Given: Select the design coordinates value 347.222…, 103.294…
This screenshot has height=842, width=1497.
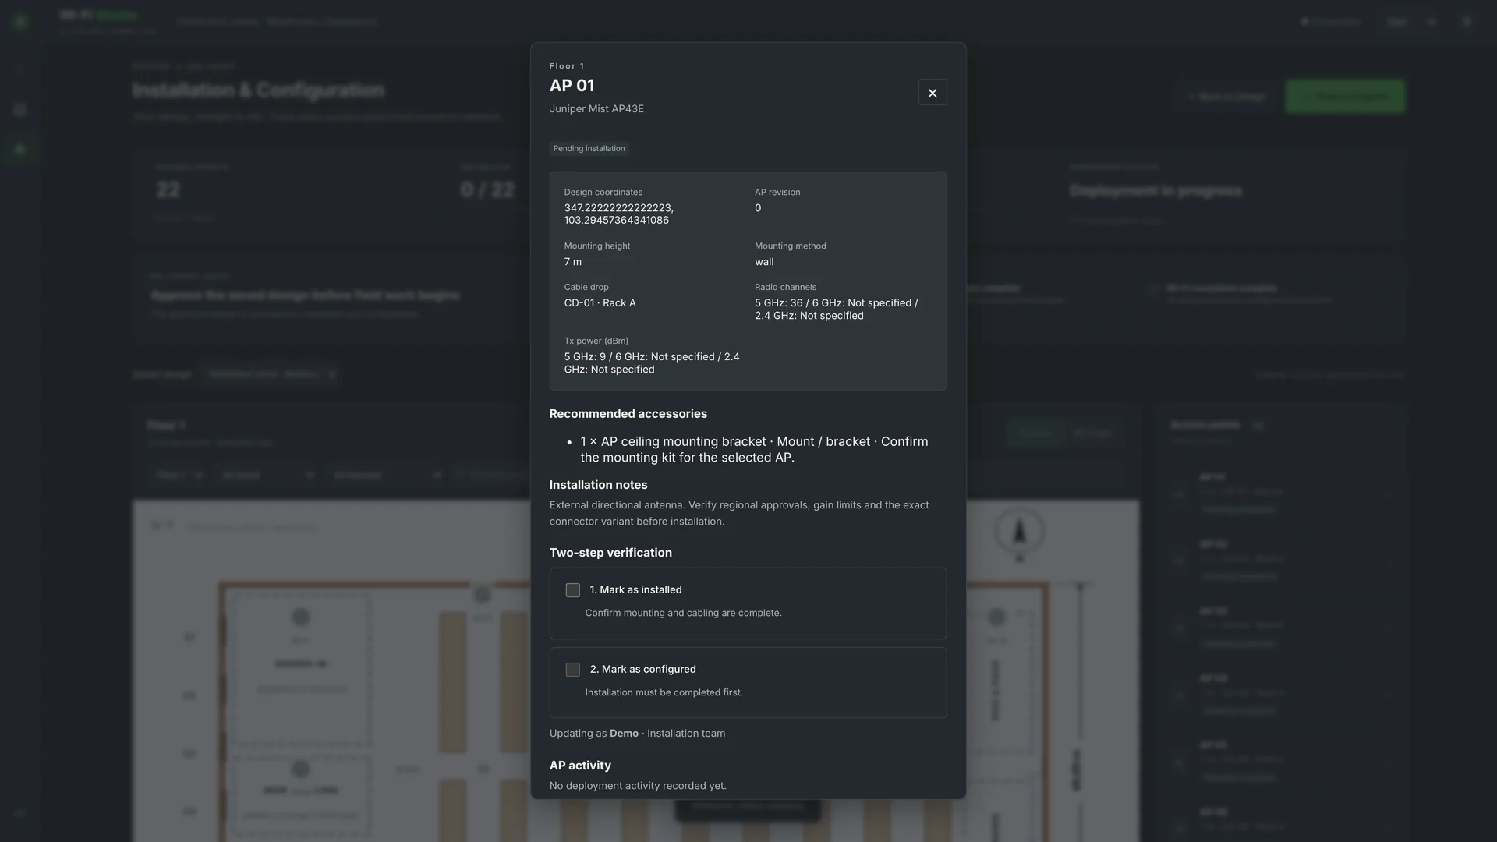Looking at the screenshot, I should [619, 214].
